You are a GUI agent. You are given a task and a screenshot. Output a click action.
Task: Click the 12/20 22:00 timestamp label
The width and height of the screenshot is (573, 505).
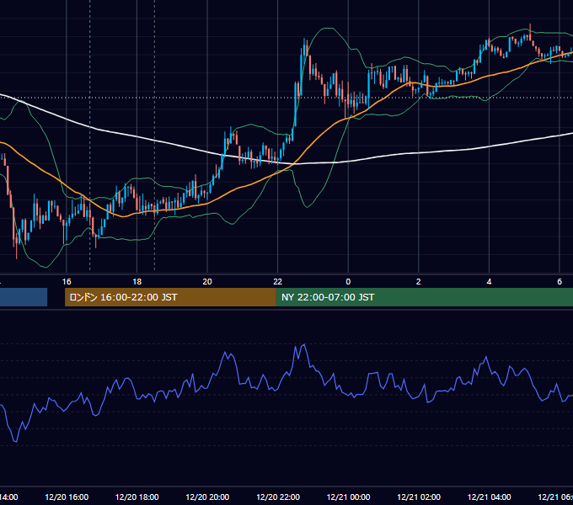[x=278, y=497]
